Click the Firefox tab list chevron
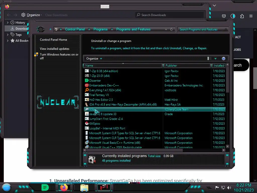257x193 pixels. 214,6
